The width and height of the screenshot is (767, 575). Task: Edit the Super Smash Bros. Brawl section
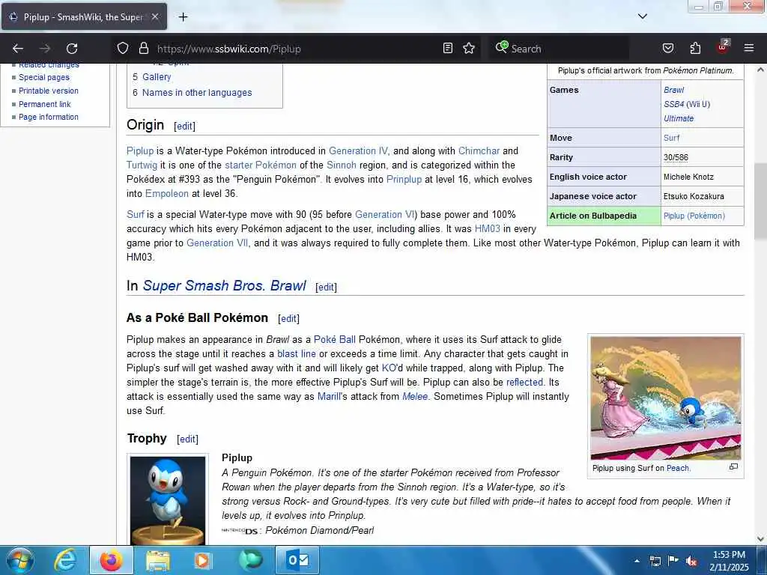coord(326,287)
